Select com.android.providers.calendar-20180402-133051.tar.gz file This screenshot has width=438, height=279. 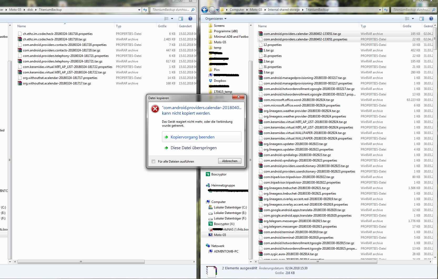click(302, 34)
